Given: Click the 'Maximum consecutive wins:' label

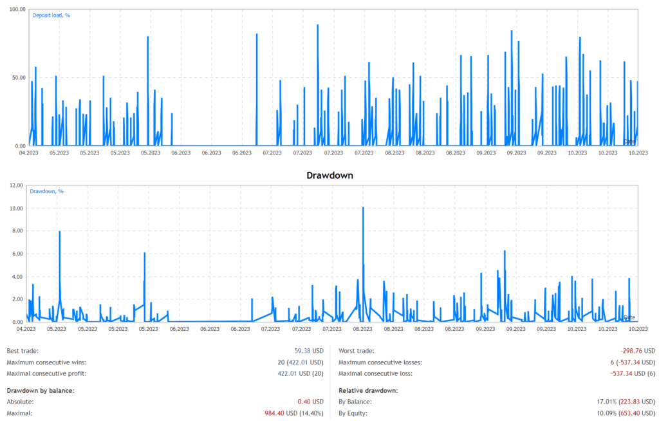Looking at the screenshot, I should pos(46,362).
